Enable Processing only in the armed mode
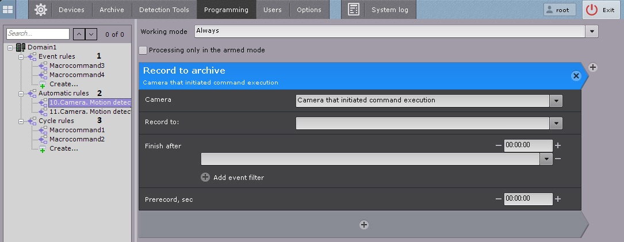The image size is (624, 242). tap(143, 51)
